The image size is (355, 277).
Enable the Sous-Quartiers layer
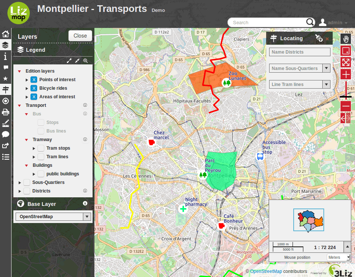point(27,182)
